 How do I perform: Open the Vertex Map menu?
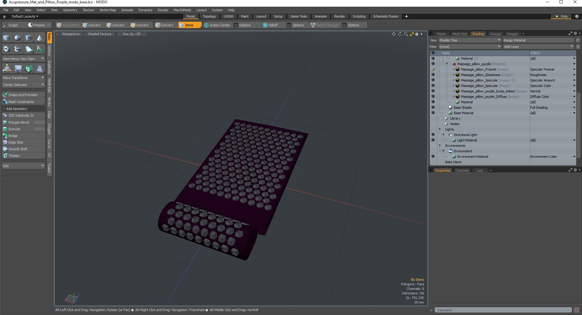pyautogui.click(x=108, y=10)
